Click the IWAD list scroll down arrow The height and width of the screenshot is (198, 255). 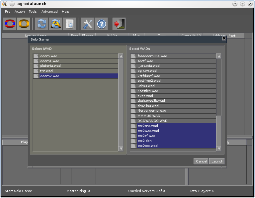pyautogui.click(x=121, y=149)
